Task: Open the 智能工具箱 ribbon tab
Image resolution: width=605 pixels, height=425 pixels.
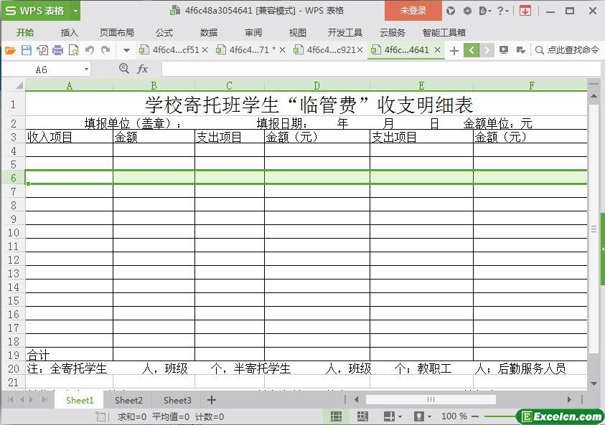Action: point(444,33)
